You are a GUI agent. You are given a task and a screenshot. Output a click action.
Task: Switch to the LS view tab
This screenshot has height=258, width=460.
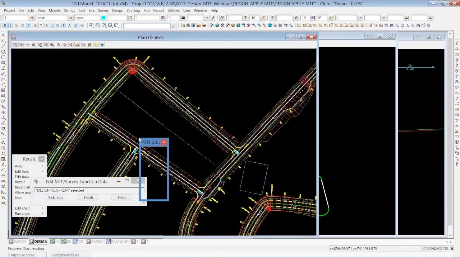55,242
